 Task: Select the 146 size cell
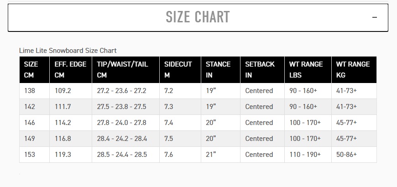click(x=30, y=123)
